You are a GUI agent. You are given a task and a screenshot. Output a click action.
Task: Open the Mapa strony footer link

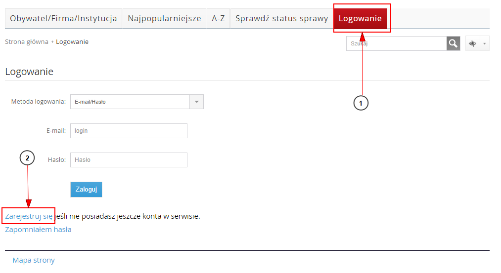point(34,260)
